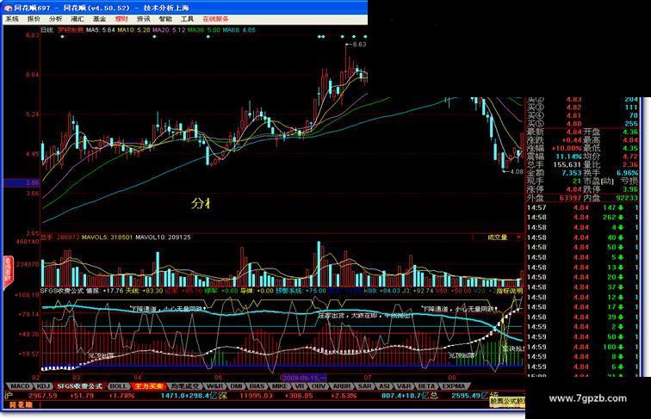The image size is (651, 419).
Task: Switch to the MIKE indicator tab
Action: point(279,386)
